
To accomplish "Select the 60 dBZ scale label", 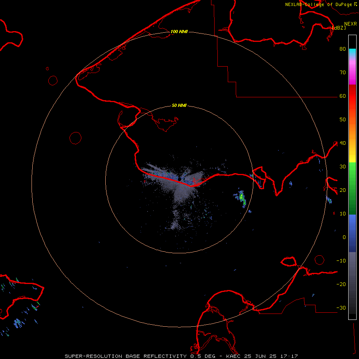I will point(343,96).
